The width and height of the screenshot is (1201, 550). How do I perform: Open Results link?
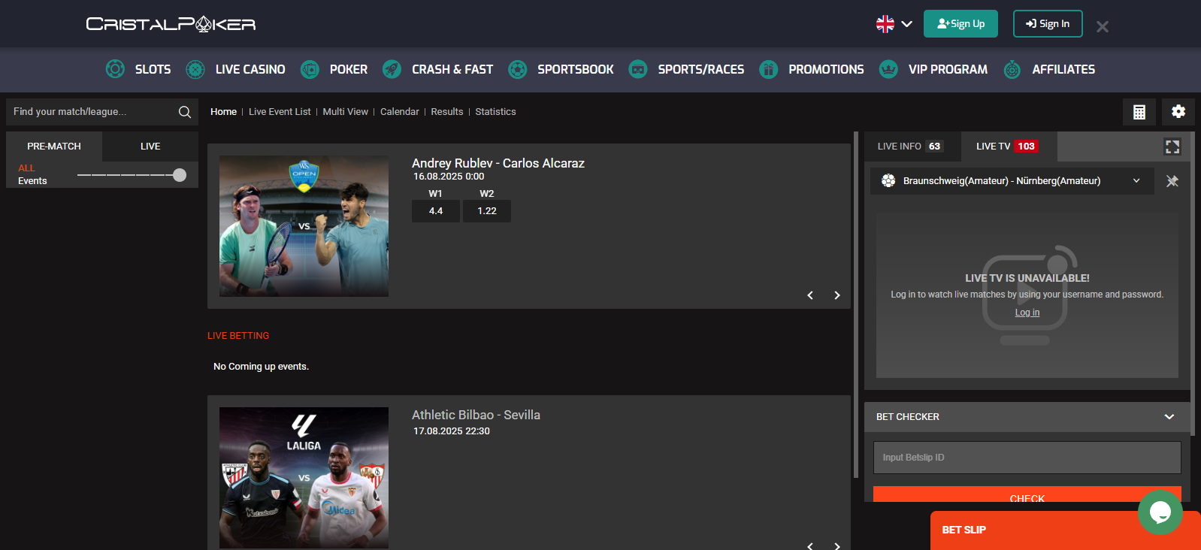coord(447,112)
